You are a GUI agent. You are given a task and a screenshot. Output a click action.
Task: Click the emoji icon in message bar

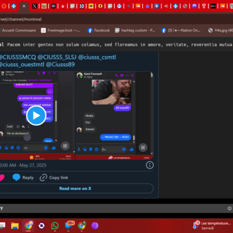tap(230, 209)
